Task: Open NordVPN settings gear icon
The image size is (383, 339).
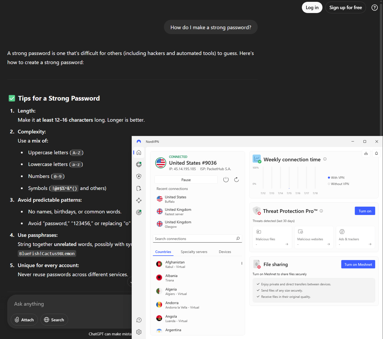Action: point(139,332)
